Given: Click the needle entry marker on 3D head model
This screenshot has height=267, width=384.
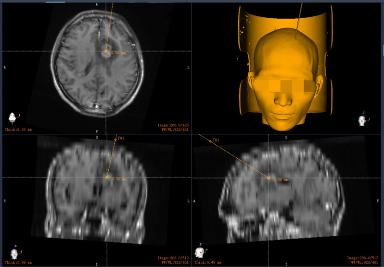Looking at the screenshot, I should 298,22.
